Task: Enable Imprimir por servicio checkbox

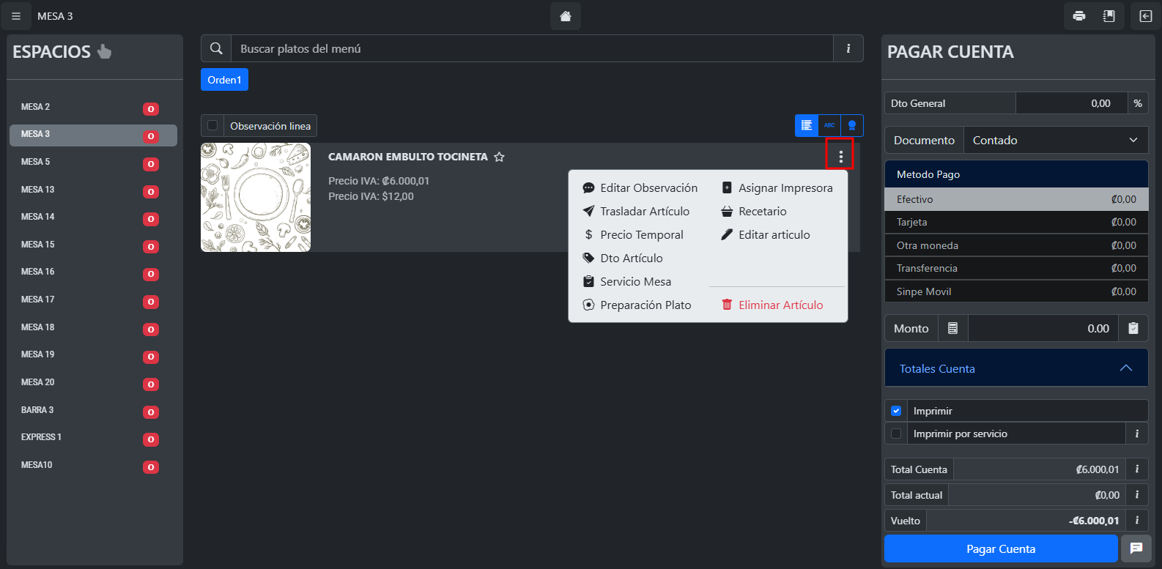Action: 895,434
